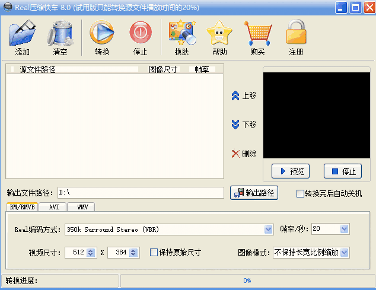Click the 输出文件路径 input field
The image size is (376, 290).
pyautogui.click(x=141, y=193)
